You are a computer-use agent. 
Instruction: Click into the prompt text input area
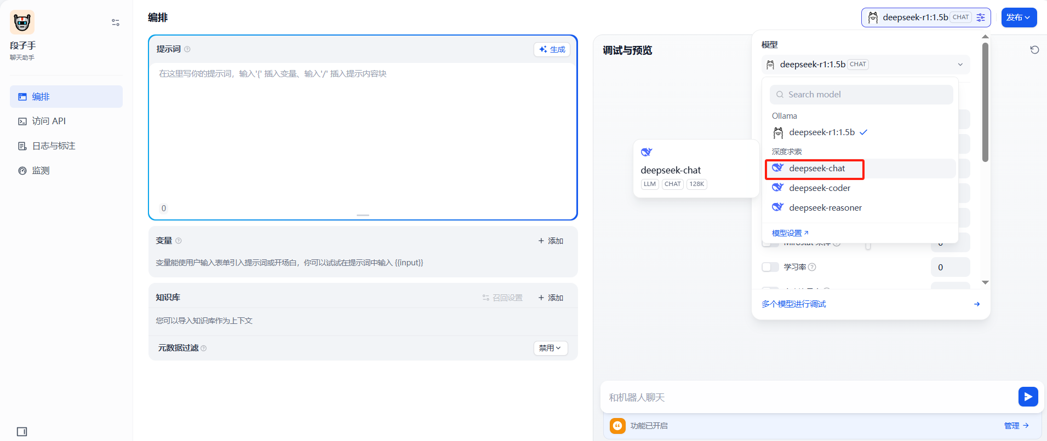pyautogui.click(x=363, y=131)
